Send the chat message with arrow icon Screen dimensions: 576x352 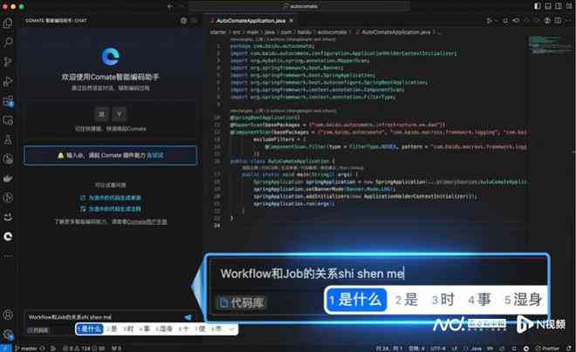[189, 317]
